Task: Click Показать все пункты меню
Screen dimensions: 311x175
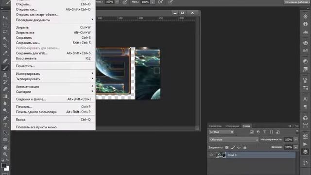Action: point(53,127)
